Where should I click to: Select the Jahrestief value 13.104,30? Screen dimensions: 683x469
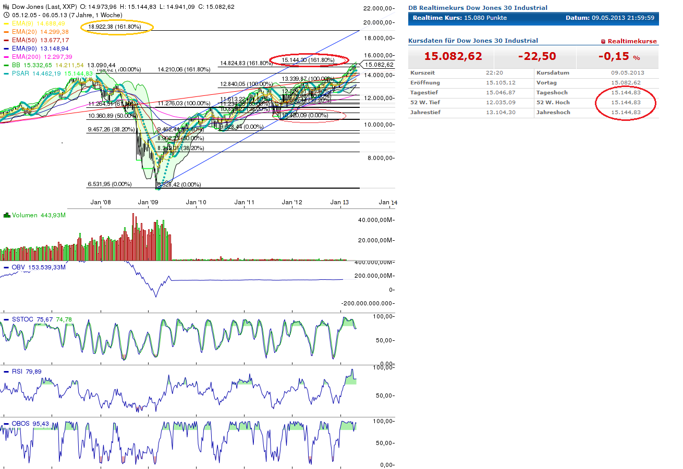click(x=500, y=113)
